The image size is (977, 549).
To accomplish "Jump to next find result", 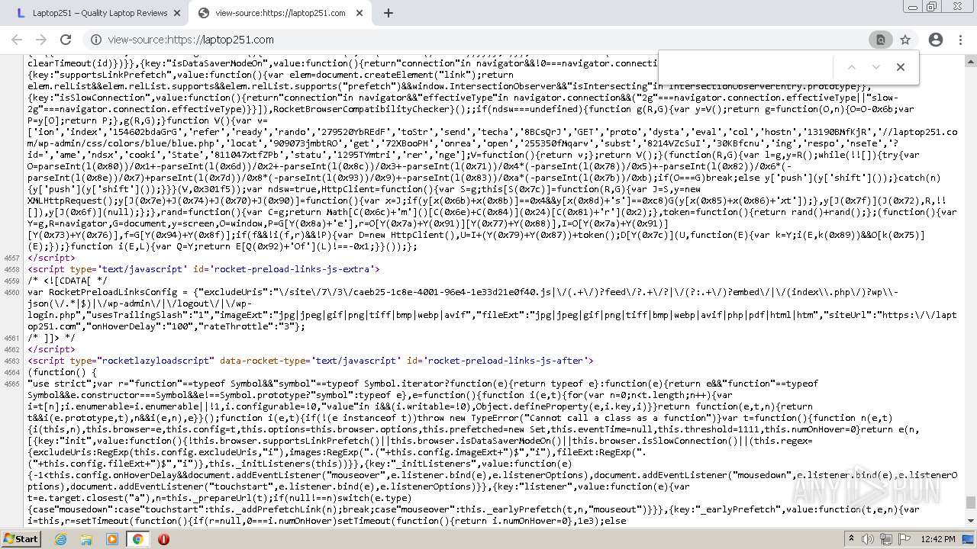I will (875, 67).
